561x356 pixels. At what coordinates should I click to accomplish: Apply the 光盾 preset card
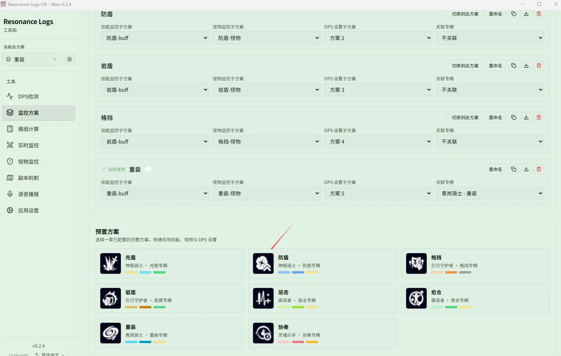[x=169, y=263]
